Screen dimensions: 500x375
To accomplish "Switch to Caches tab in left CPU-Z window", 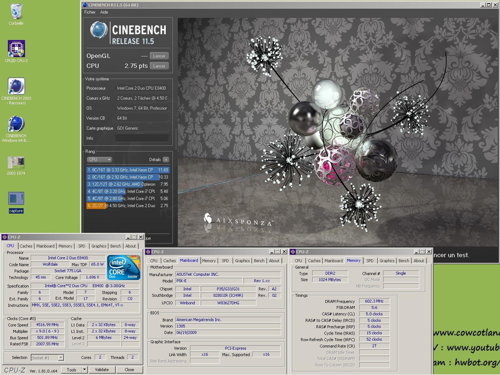I will 26,246.
